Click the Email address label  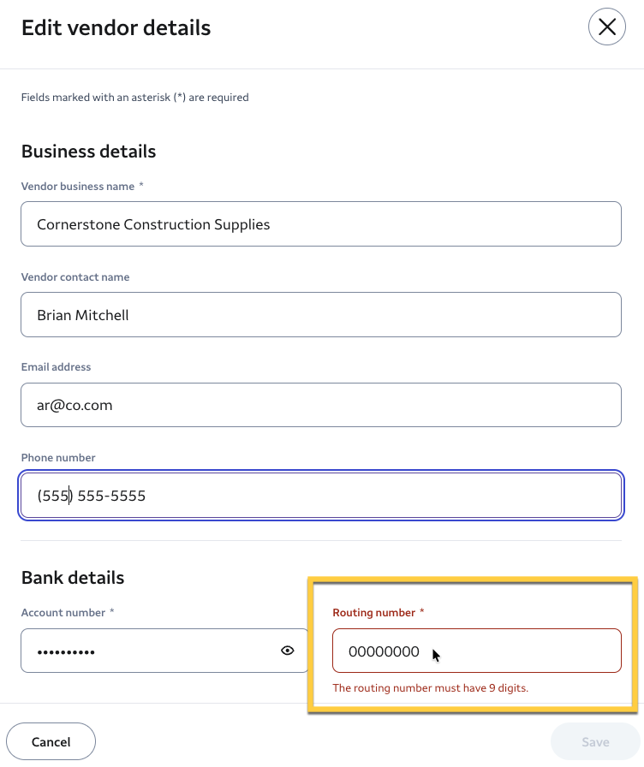[56, 367]
